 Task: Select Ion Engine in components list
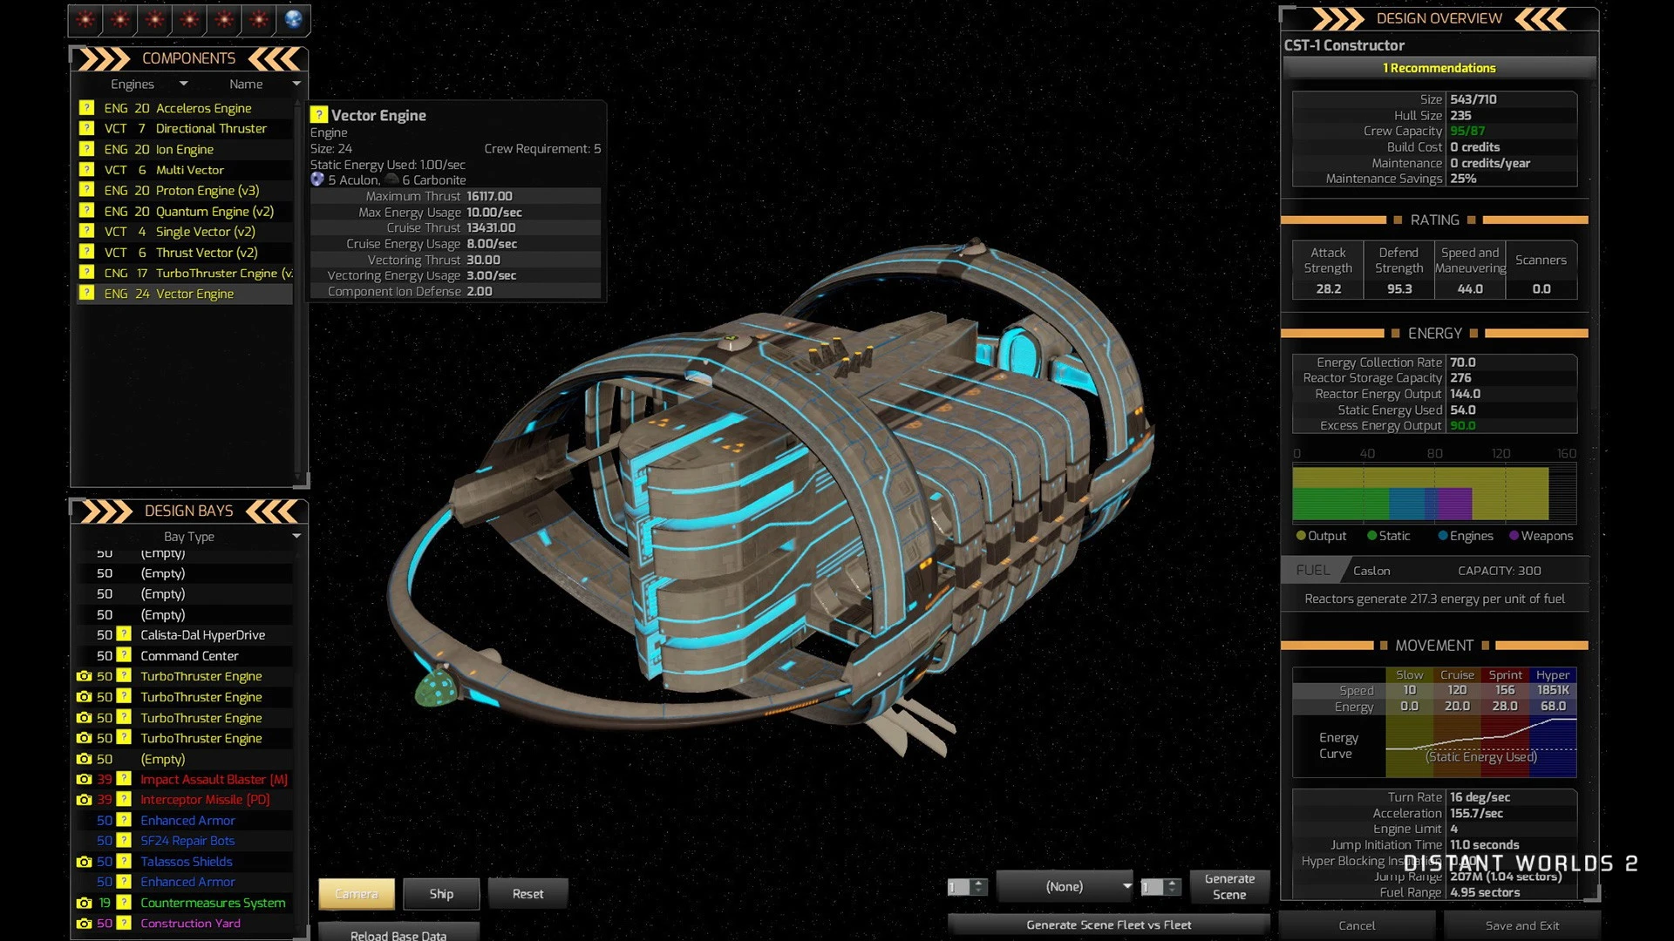[x=184, y=150]
